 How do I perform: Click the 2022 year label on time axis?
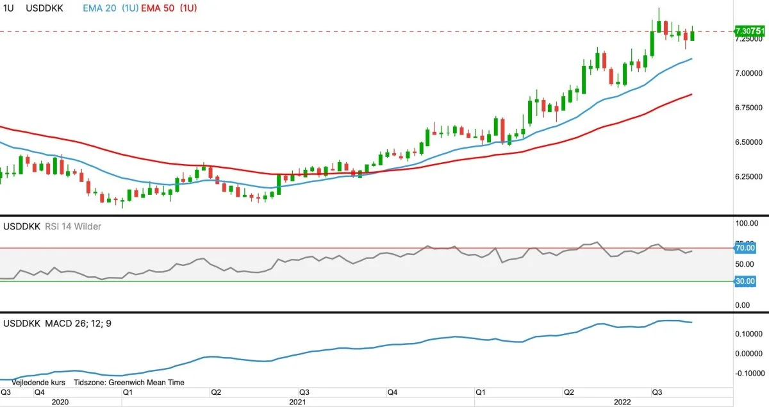pos(623,402)
